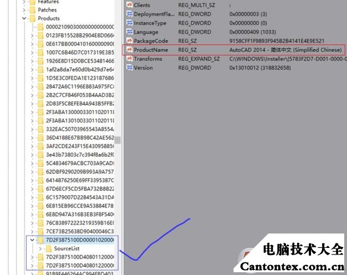Click folder icon of key 1007C6B46D7C017319E3B5
Viewport: 347px width, 275px height.
tap(40, 53)
